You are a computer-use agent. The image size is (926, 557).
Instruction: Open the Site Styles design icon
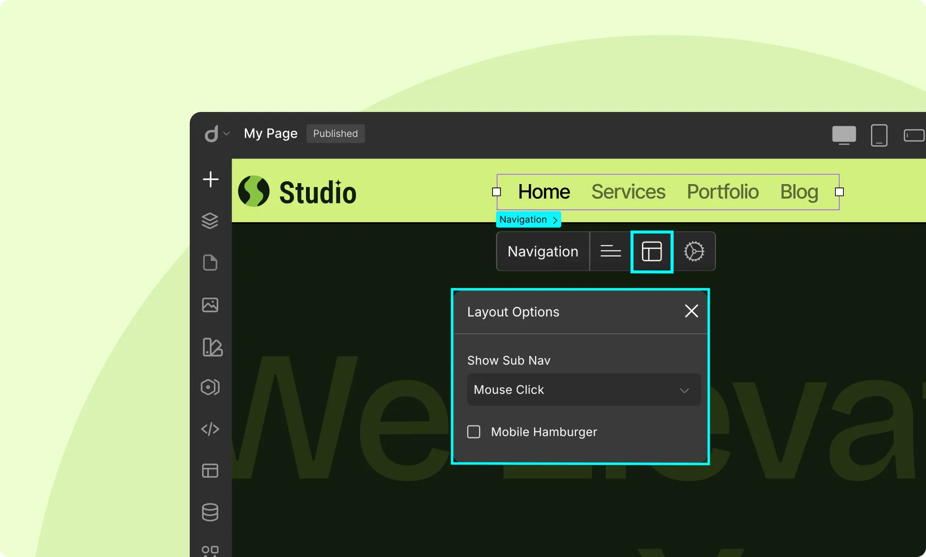click(212, 347)
